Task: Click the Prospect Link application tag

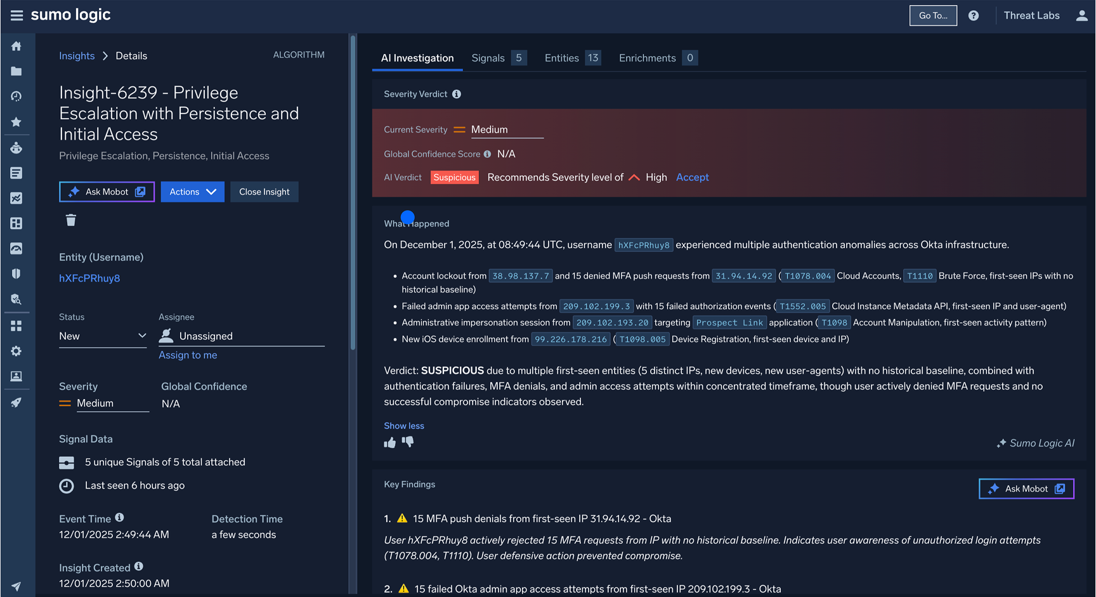Action: (x=729, y=323)
